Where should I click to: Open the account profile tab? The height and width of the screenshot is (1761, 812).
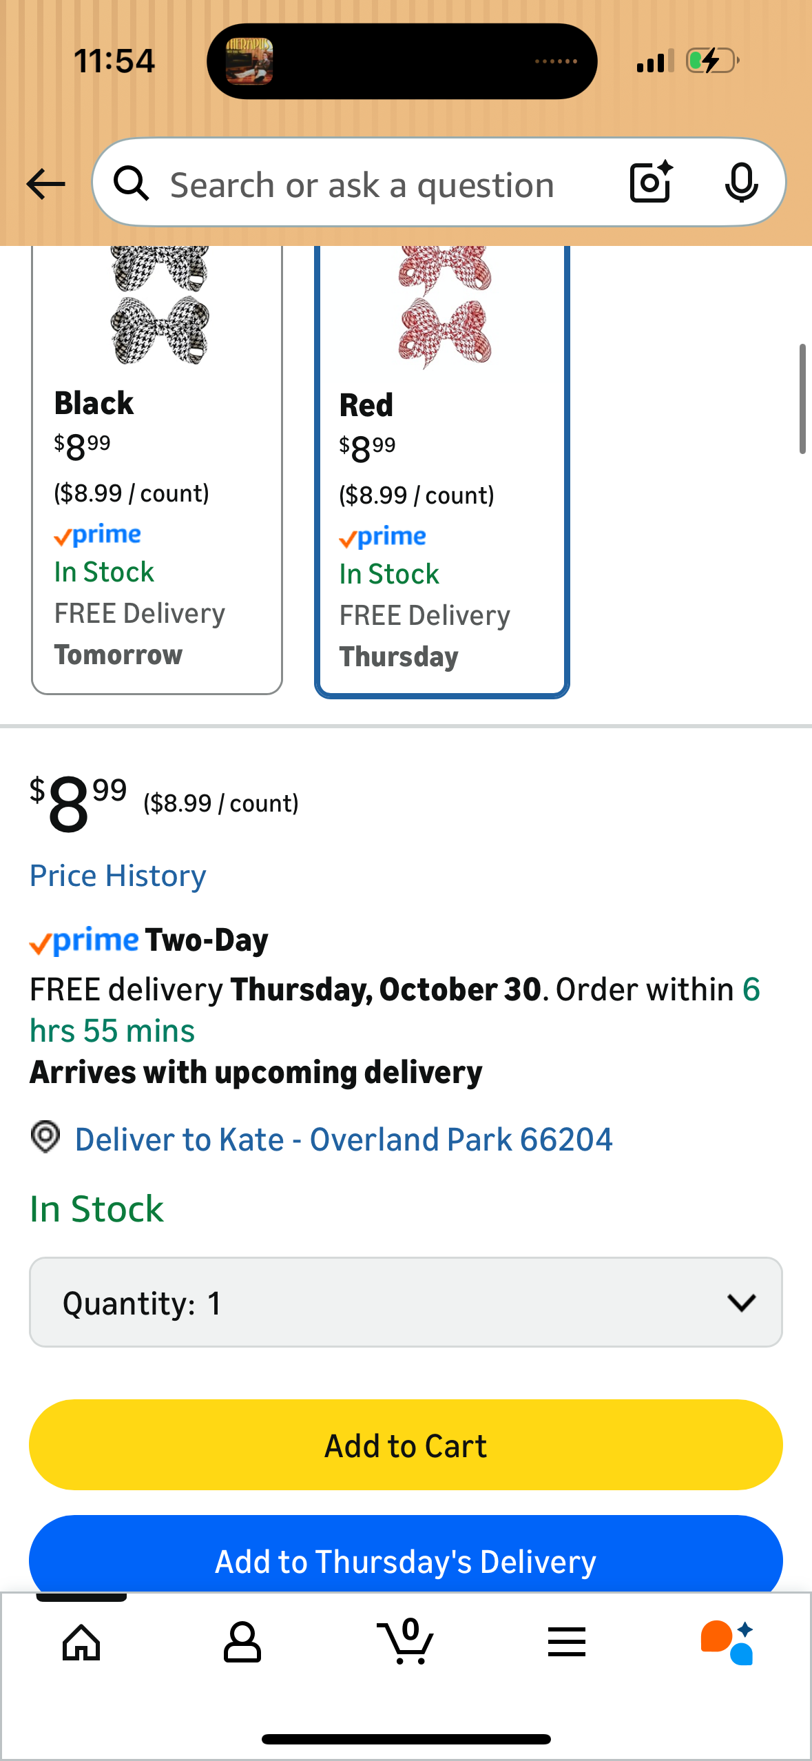(x=242, y=1642)
